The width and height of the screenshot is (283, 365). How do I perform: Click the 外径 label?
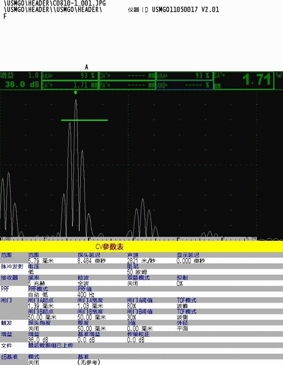click(x=182, y=323)
